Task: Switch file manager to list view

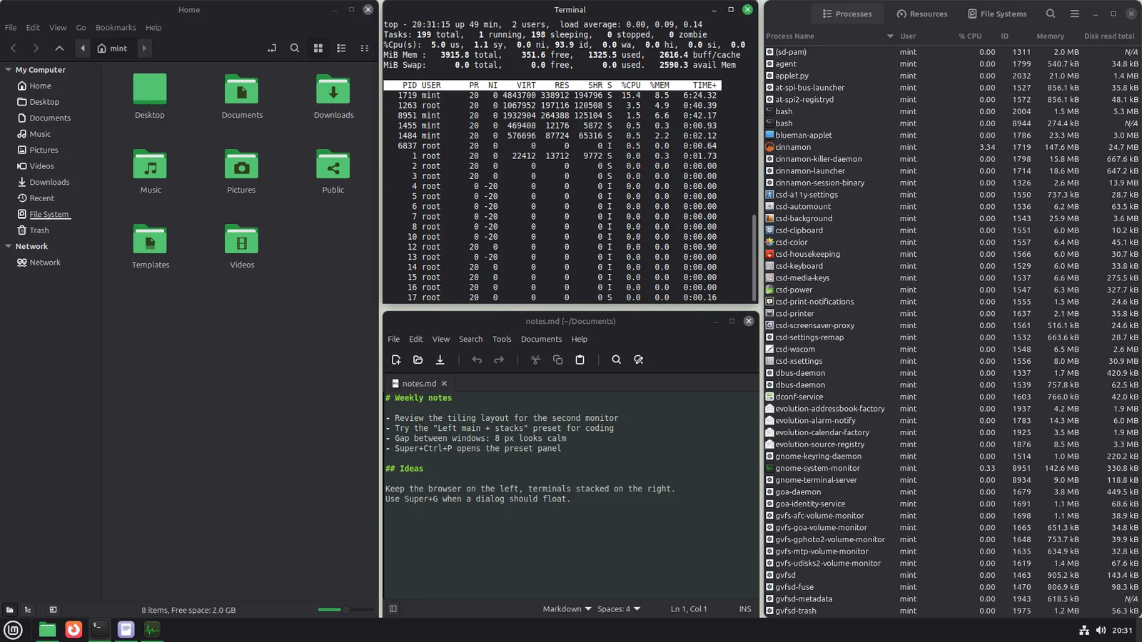Action: tap(341, 49)
